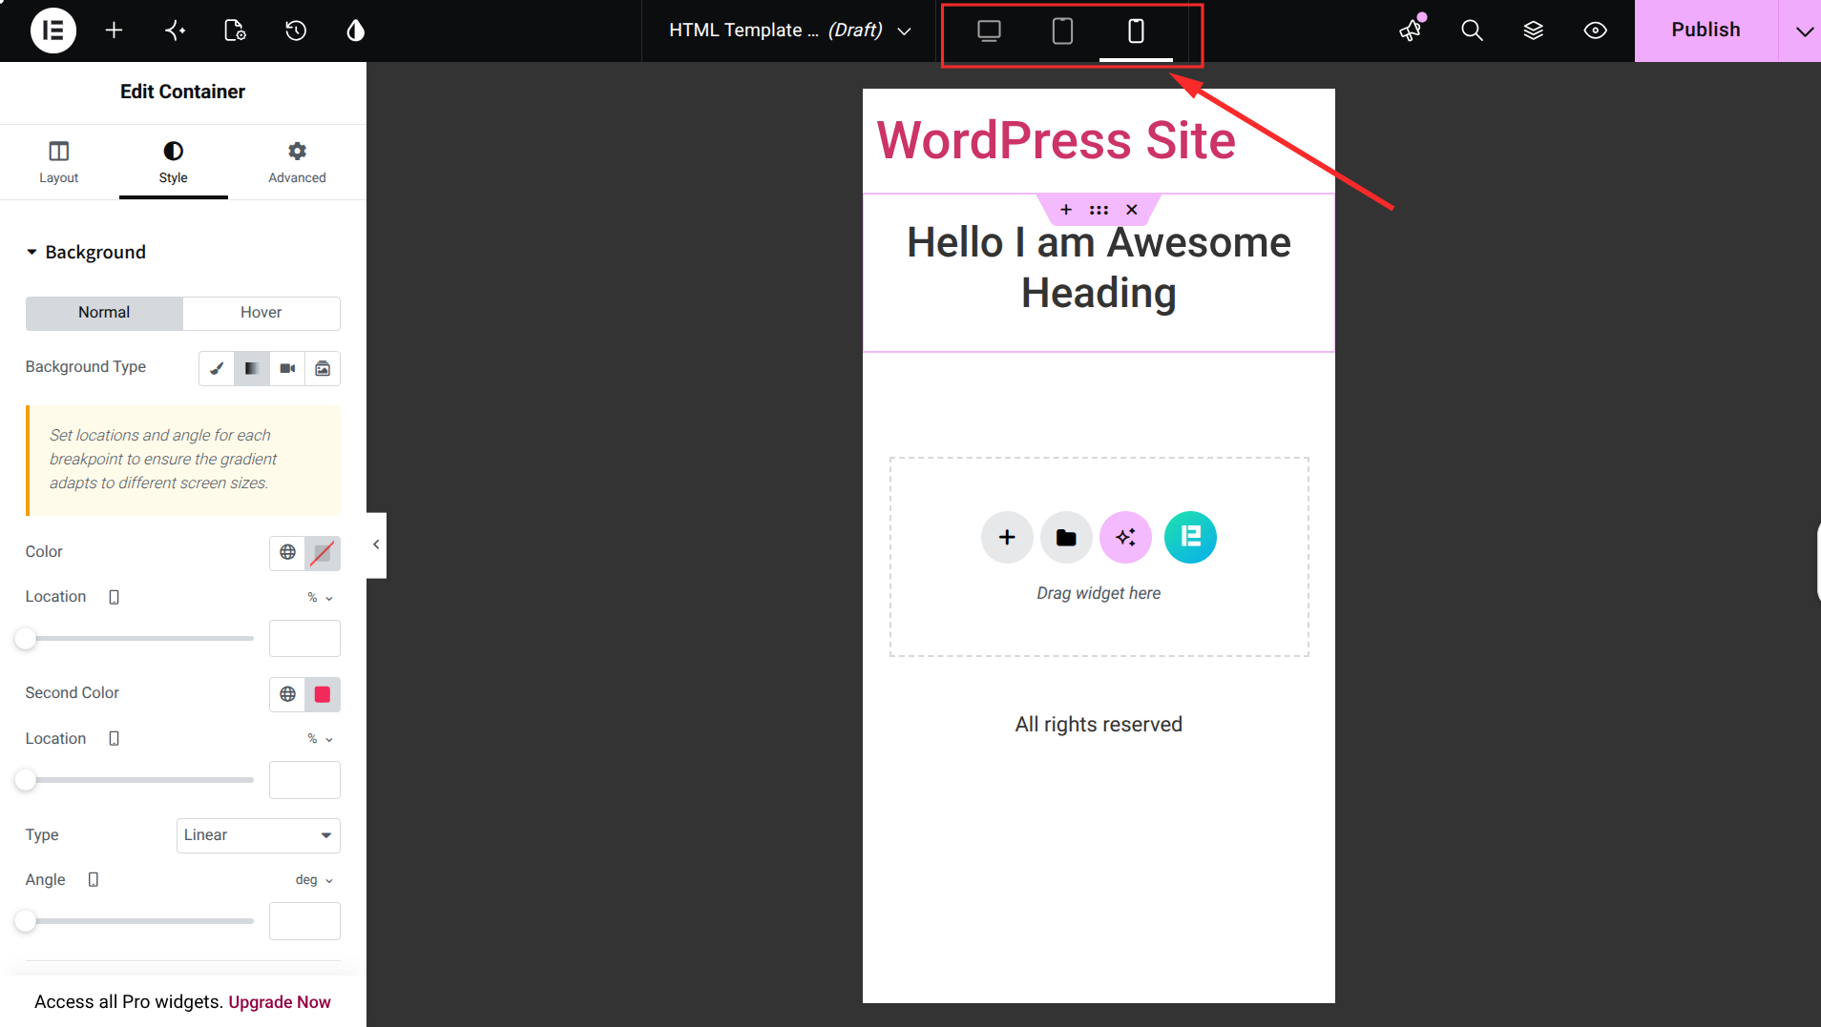1821x1027 pixels.
Task: Switch to the Advanced tab
Action: click(x=297, y=162)
